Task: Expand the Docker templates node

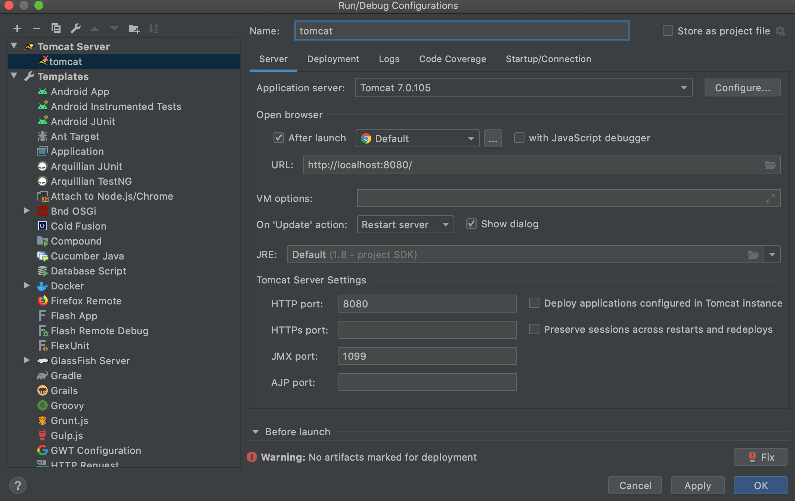Action: (x=27, y=286)
